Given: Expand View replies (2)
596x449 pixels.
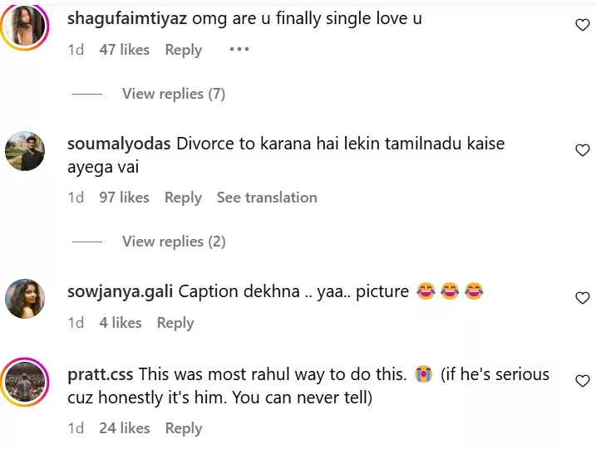Looking at the screenshot, I should pos(174,242).
